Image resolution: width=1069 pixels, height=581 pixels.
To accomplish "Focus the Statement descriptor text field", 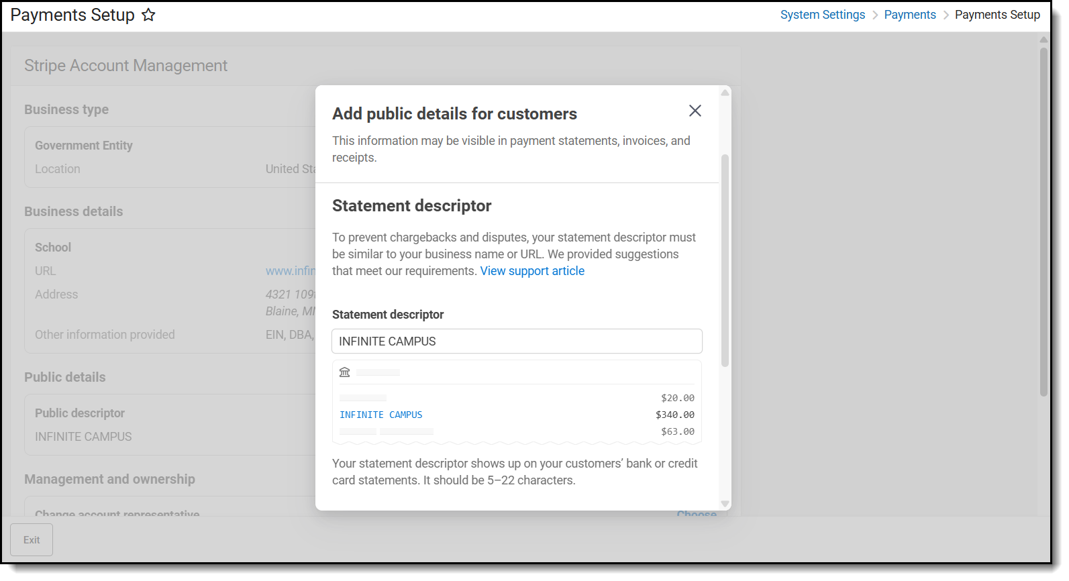I will click(x=517, y=341).
